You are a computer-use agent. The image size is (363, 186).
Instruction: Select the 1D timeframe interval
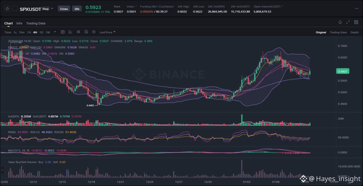(x=41, y=32)
